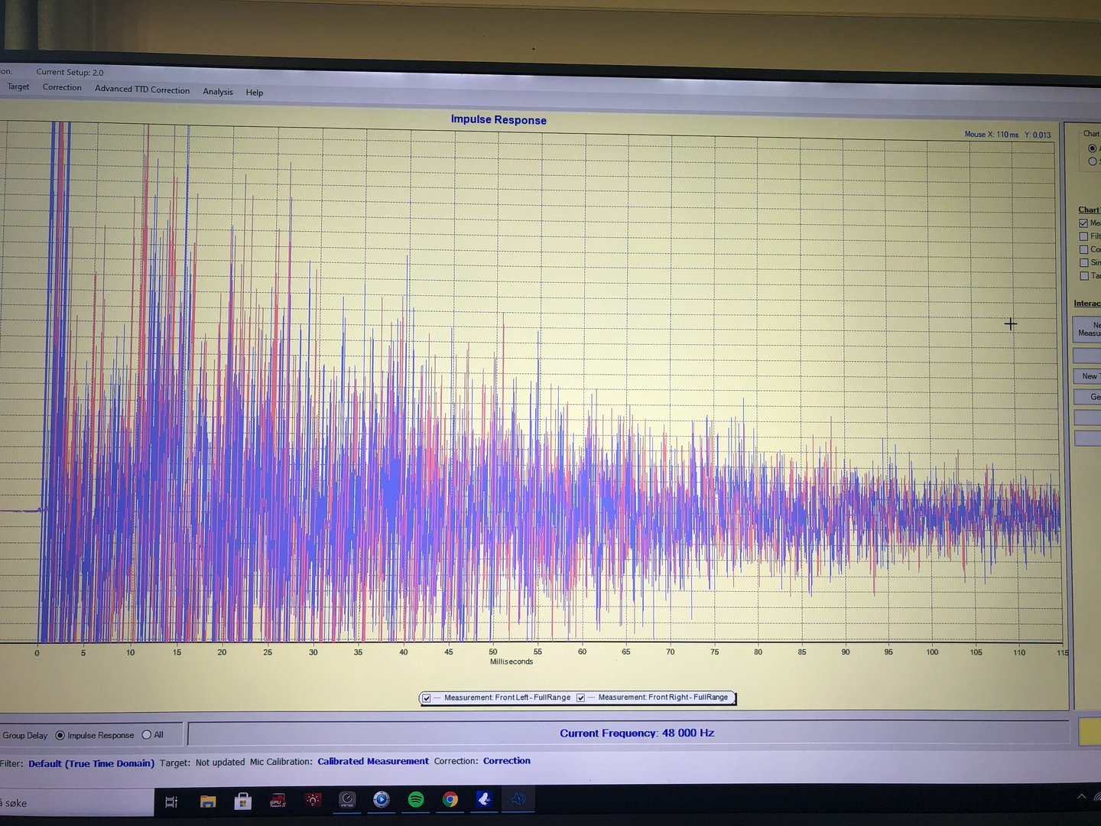1101x826 pixels.
Task: Click the white bird app taskbar icon
Action: tap(484, 798)
